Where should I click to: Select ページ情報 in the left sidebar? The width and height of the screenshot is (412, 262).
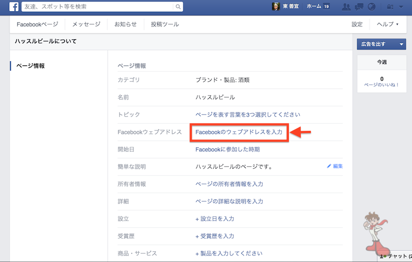pyautogui.click(x=31, y=66)
